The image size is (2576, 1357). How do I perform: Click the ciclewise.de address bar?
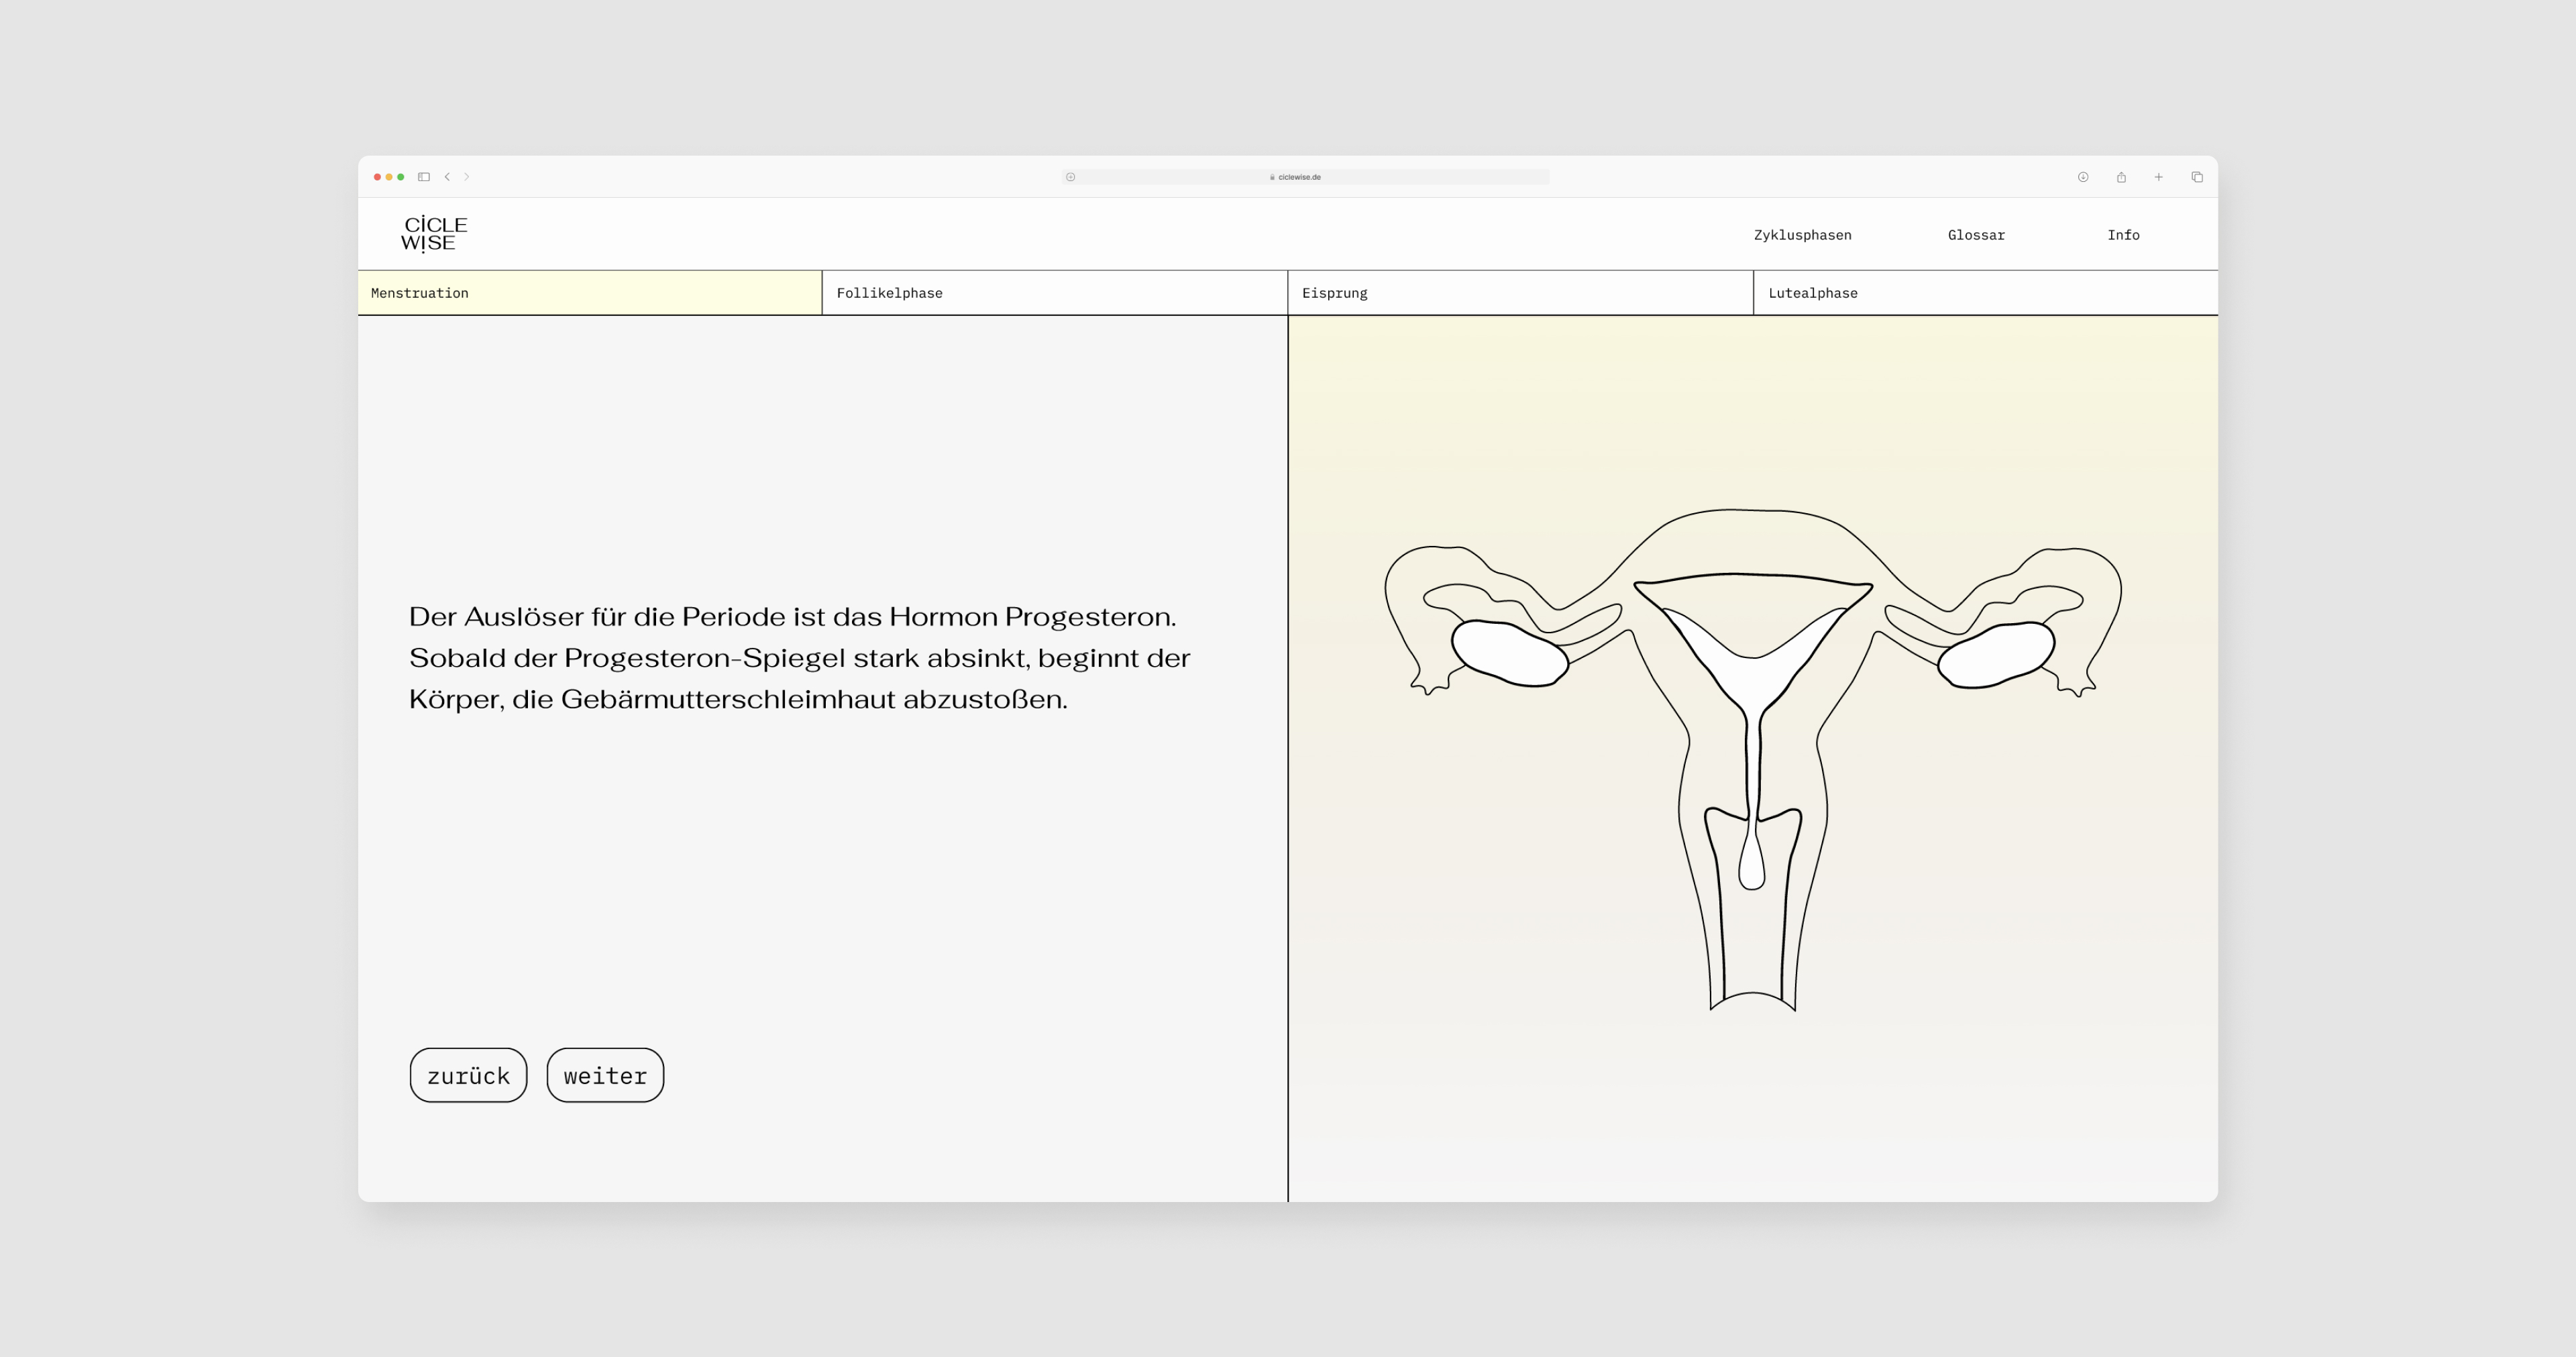pyautogui.click(x=1300, y=177)
